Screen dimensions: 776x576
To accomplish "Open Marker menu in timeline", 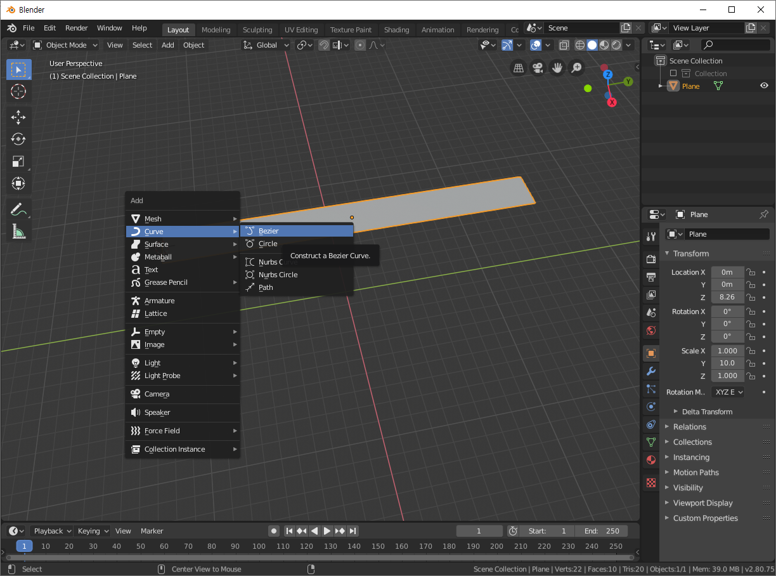I will click(152, 531).
